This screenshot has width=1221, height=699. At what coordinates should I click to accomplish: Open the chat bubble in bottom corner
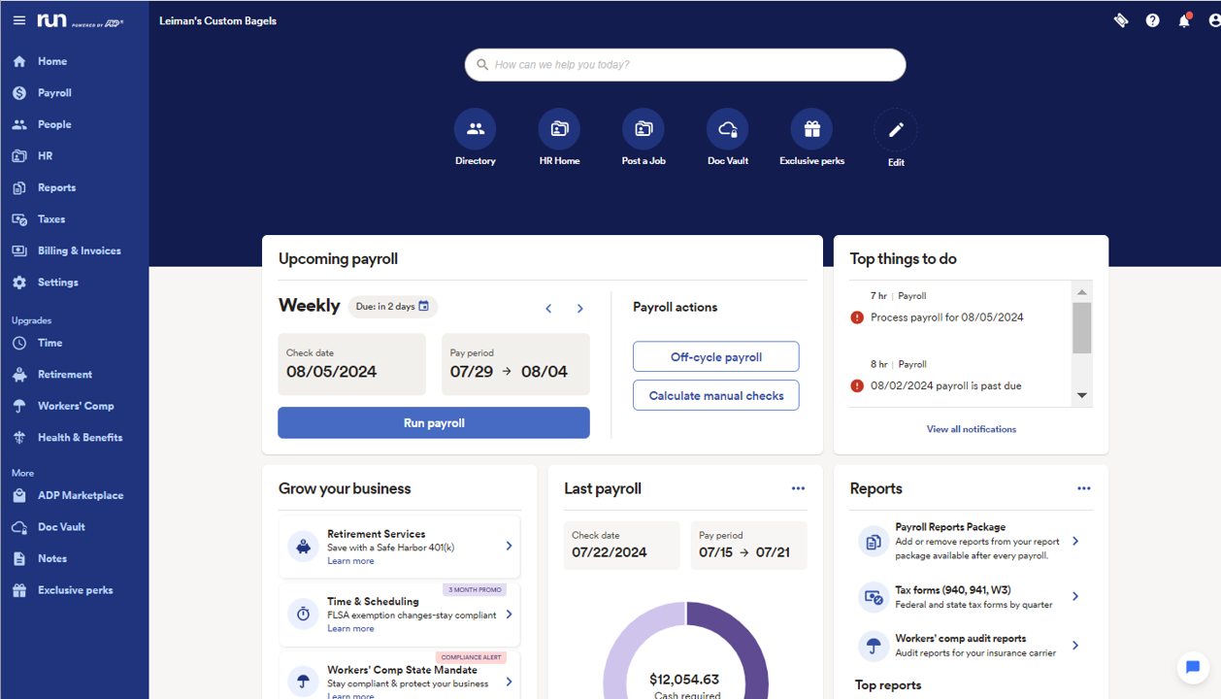pyautogui.click(x=1192, y=668)
